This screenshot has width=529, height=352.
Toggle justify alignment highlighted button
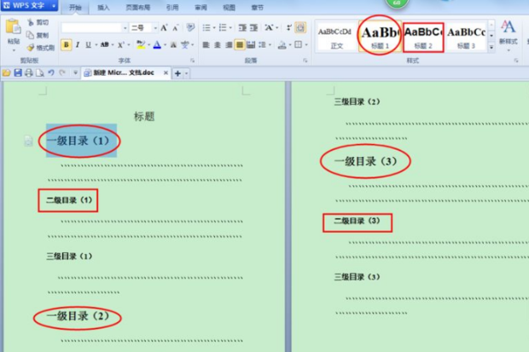click(240, 44)
